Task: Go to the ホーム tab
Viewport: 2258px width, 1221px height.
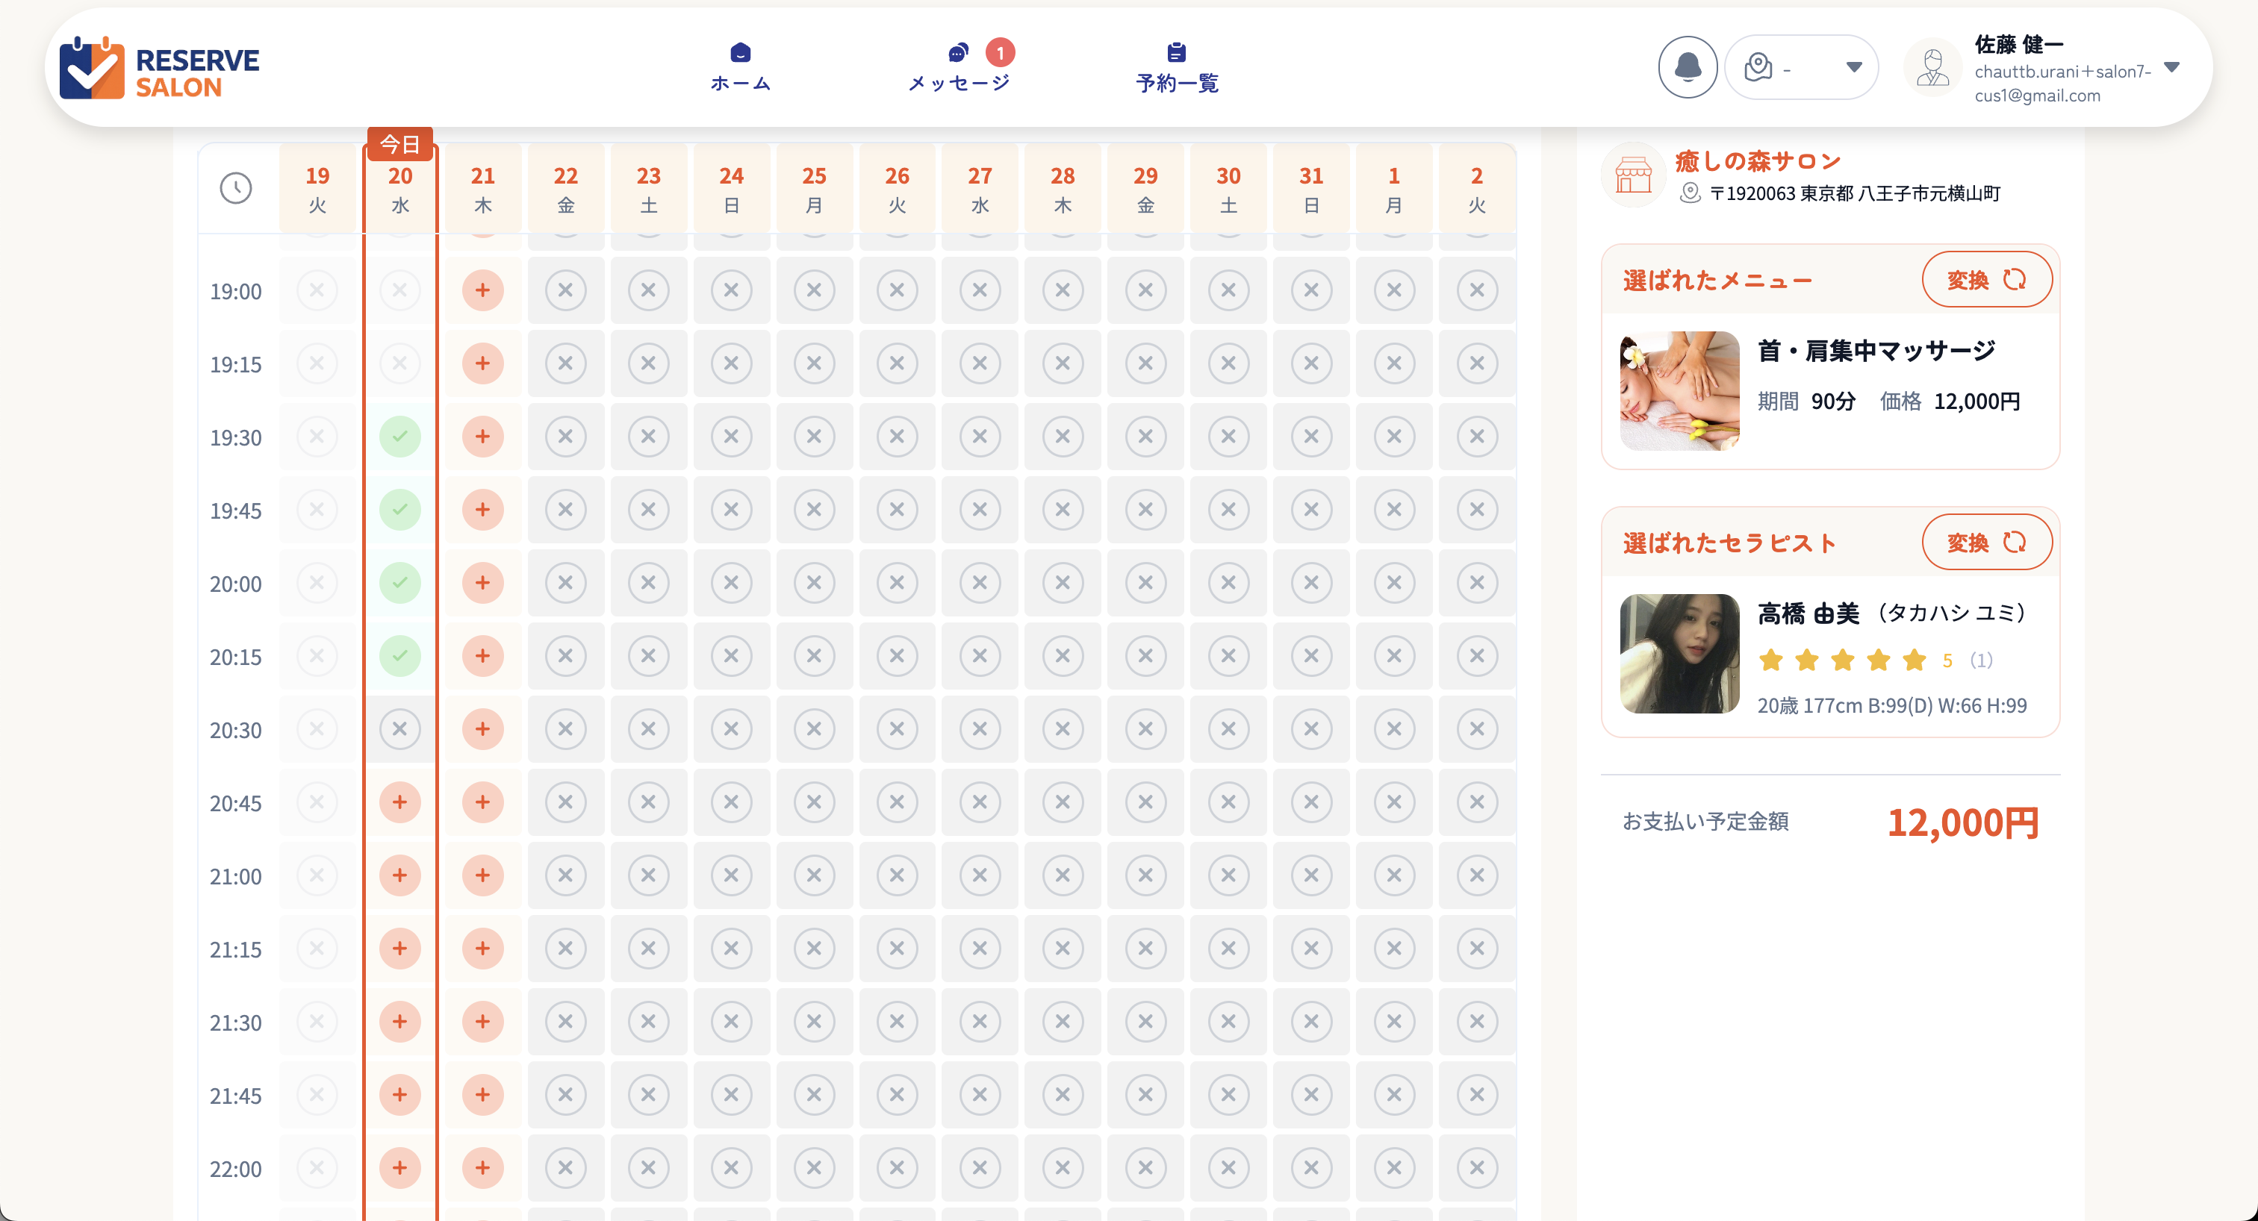Action: coord(740,67)
